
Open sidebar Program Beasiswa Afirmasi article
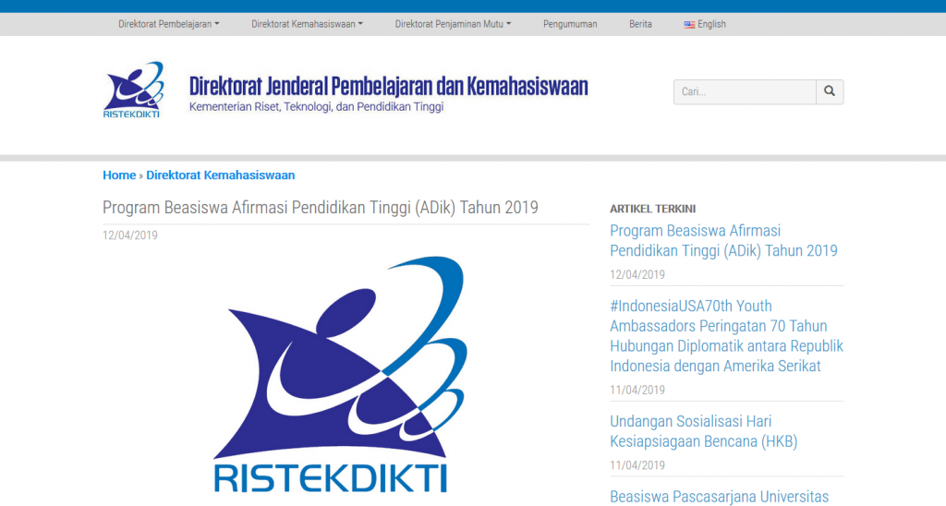(x=723, y=240)
